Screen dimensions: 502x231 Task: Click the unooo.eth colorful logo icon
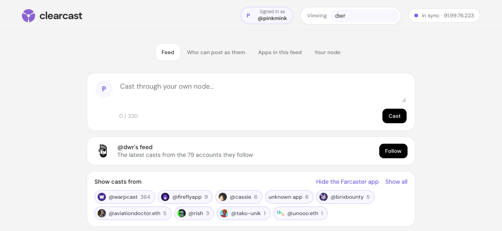(281, 213)
